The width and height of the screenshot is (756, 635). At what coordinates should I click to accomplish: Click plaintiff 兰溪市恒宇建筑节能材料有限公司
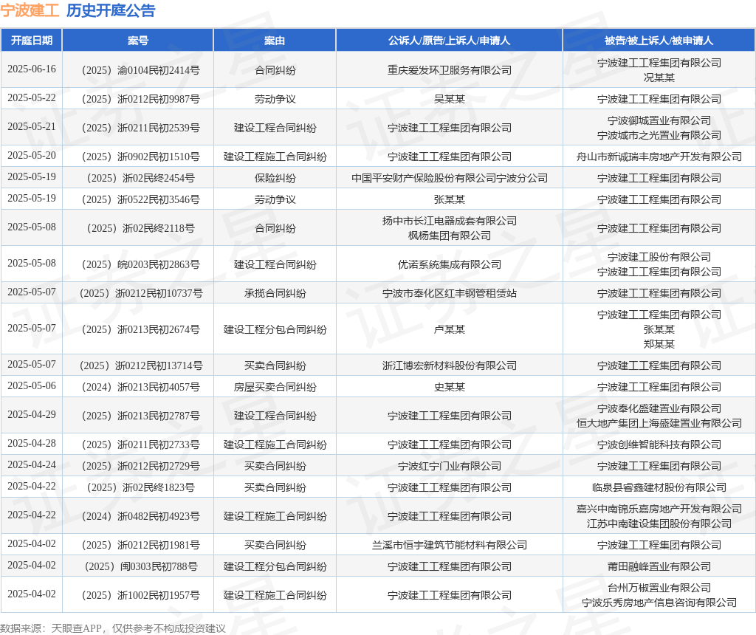click(x=450, y=546)
